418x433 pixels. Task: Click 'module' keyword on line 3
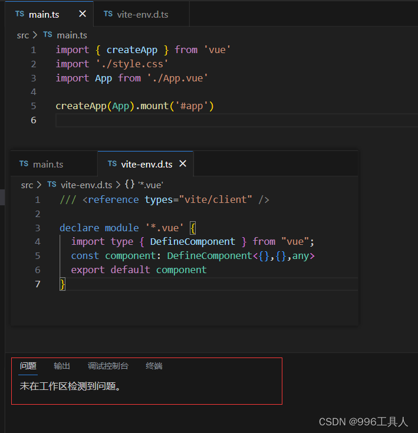121,228
